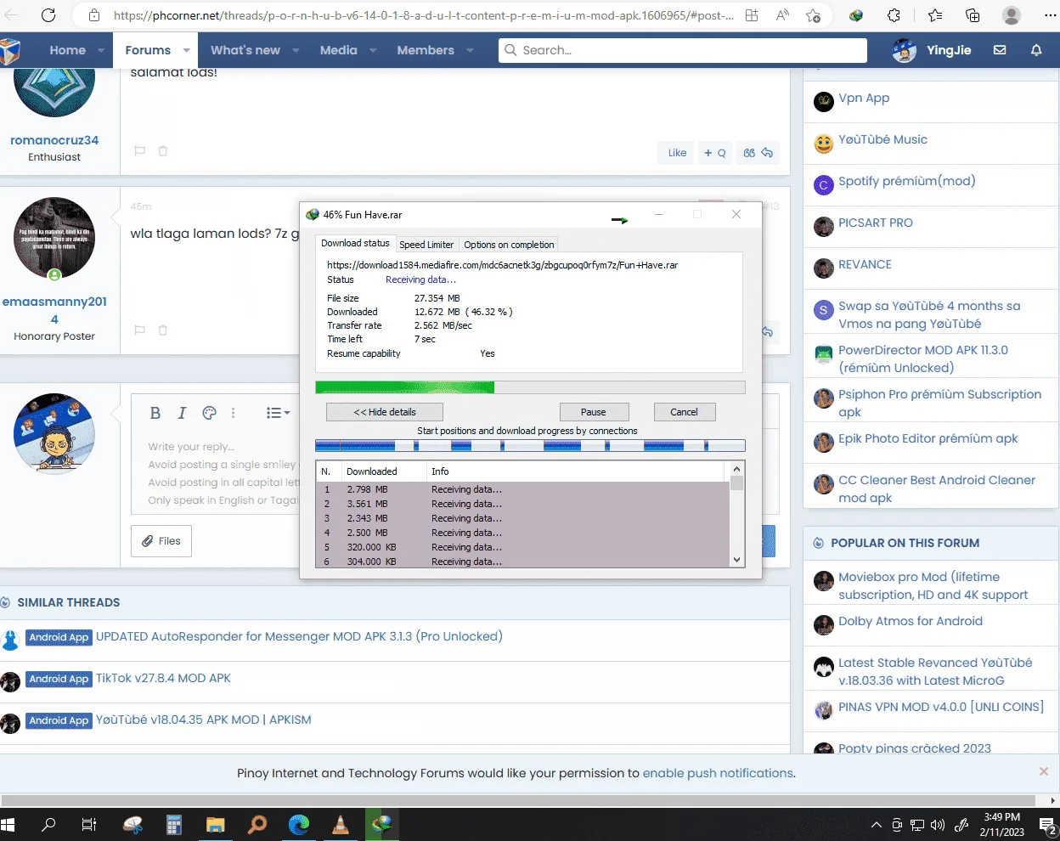1060x841 pixels.
Task: Expand the Home menu arrow
Action: [101, 50]
